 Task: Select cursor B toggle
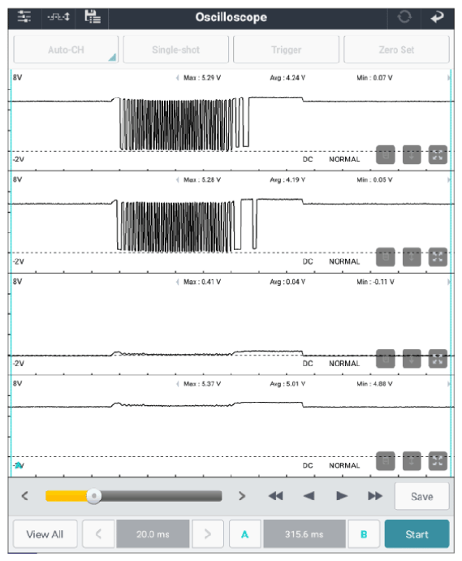click(x=364, y=534)
